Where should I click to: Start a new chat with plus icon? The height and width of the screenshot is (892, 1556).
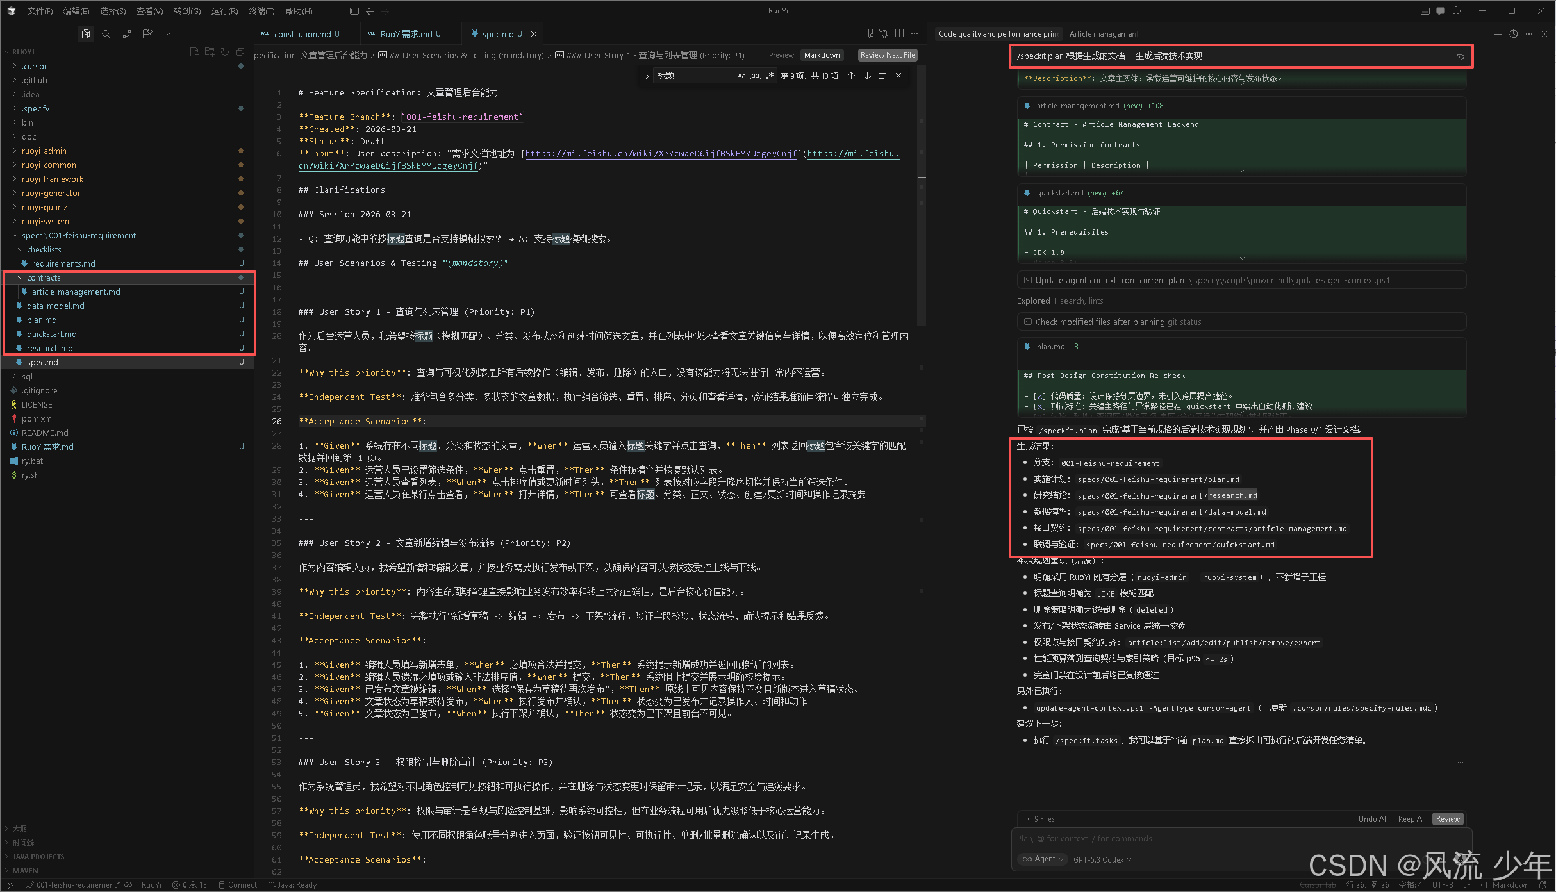[x=1498, y=34]
